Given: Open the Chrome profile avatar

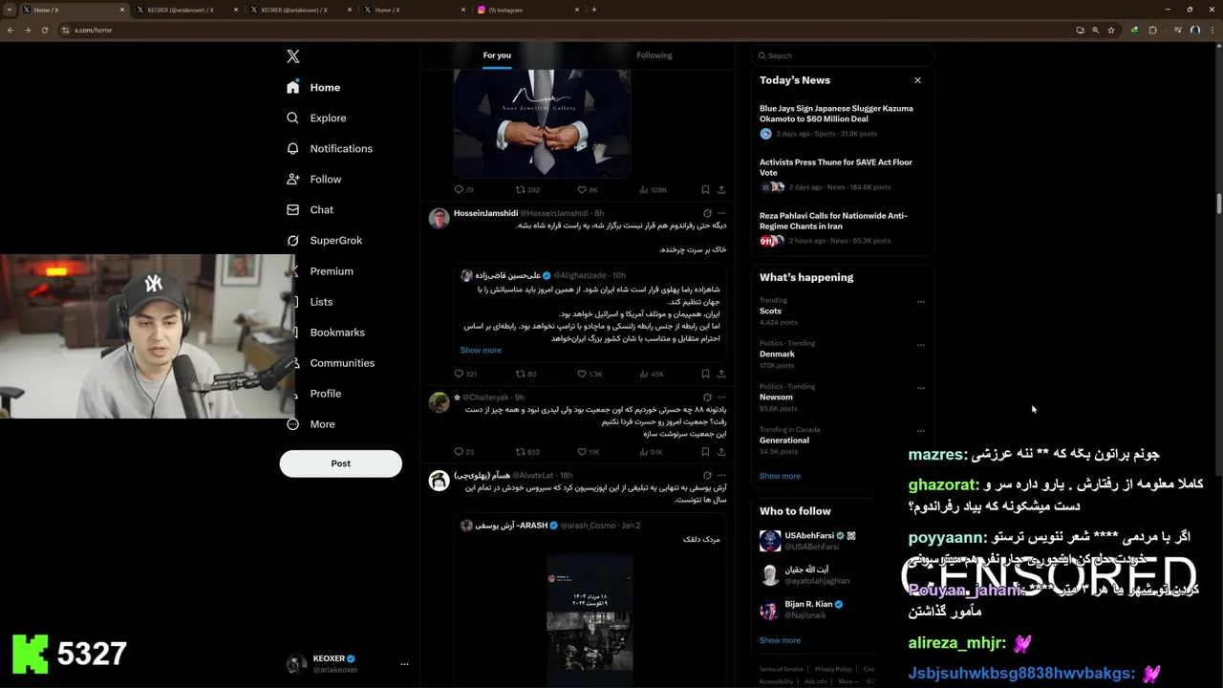Looking at the screenshot, I should pos(1194,30).
